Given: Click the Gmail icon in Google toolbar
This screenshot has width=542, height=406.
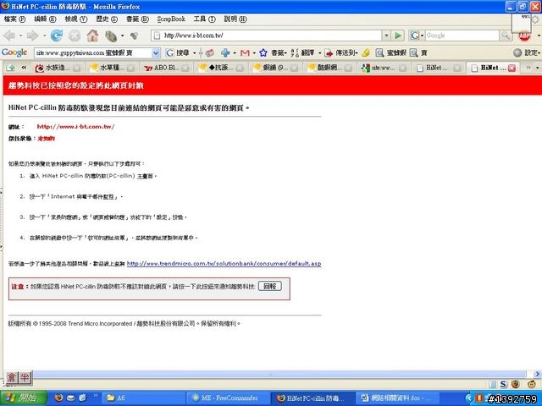Looking at the screenshot, I should (x=245, y=52).
